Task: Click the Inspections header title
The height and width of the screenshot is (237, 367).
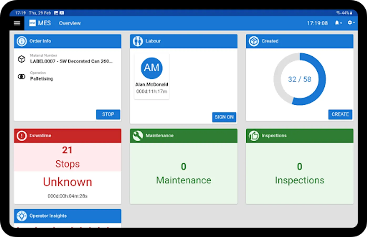Action: click(274, 136)
